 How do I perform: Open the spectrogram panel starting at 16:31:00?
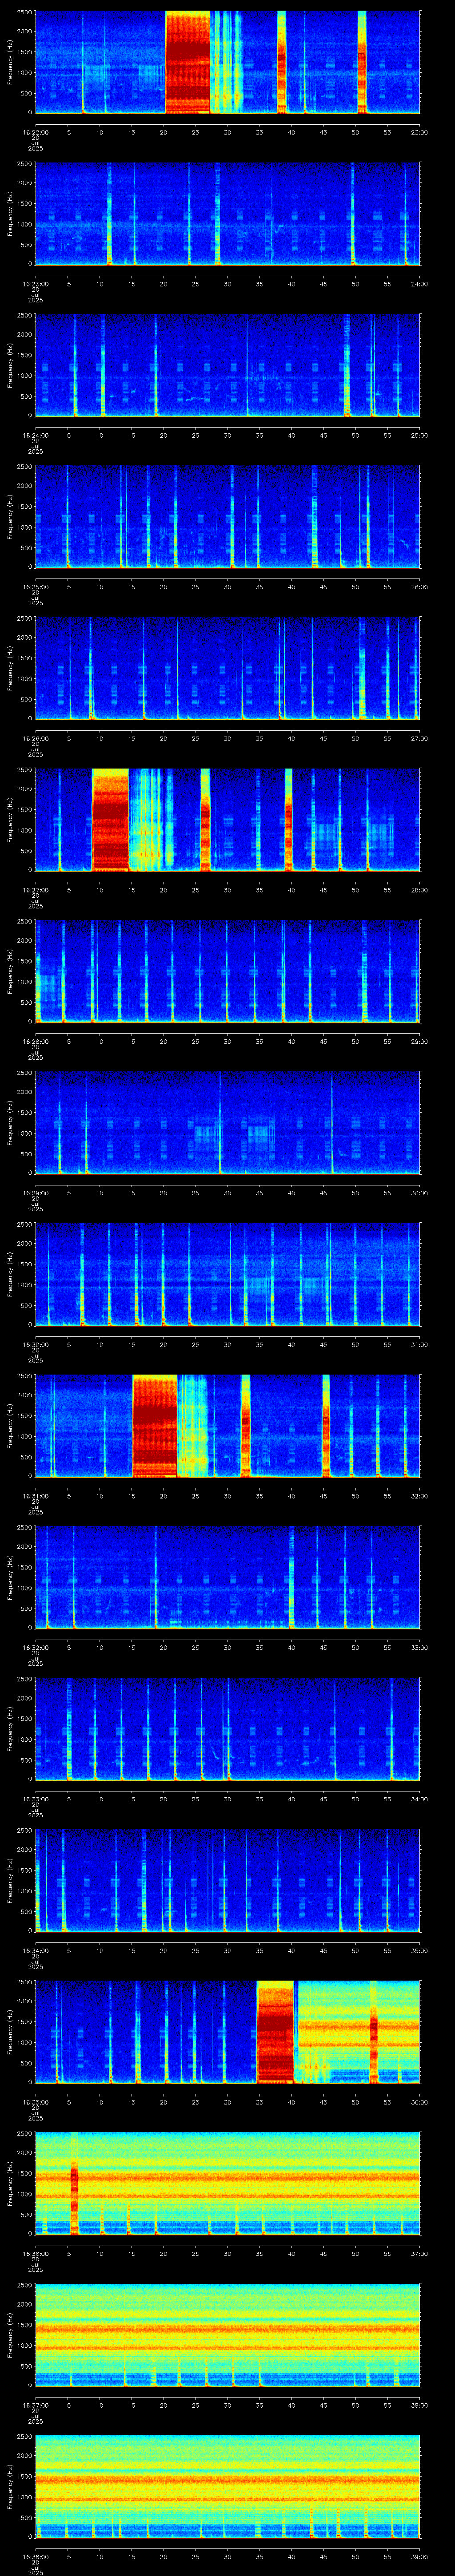(x=227, y=1425)
